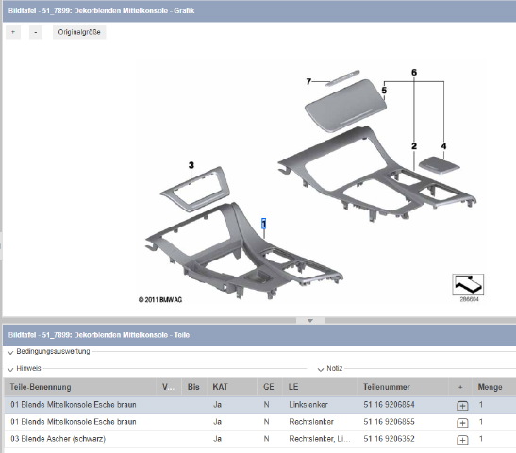Image resolution: width=516 pixels, height=453 pixels.
Task: Click callout number 2 in the diagram
Action: click(x=414, y=146)
